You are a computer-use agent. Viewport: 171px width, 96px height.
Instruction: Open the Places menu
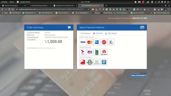point(12,2)
